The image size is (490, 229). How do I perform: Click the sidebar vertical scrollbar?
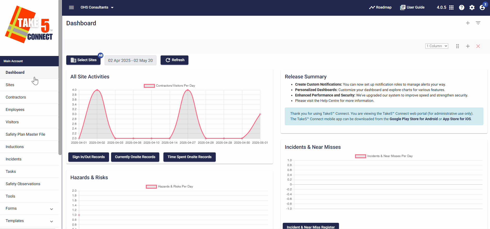click(60, 77)
